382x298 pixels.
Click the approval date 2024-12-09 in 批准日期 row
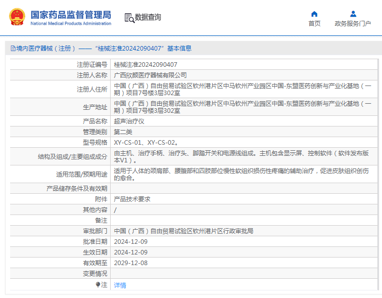[x=131, y=241]
